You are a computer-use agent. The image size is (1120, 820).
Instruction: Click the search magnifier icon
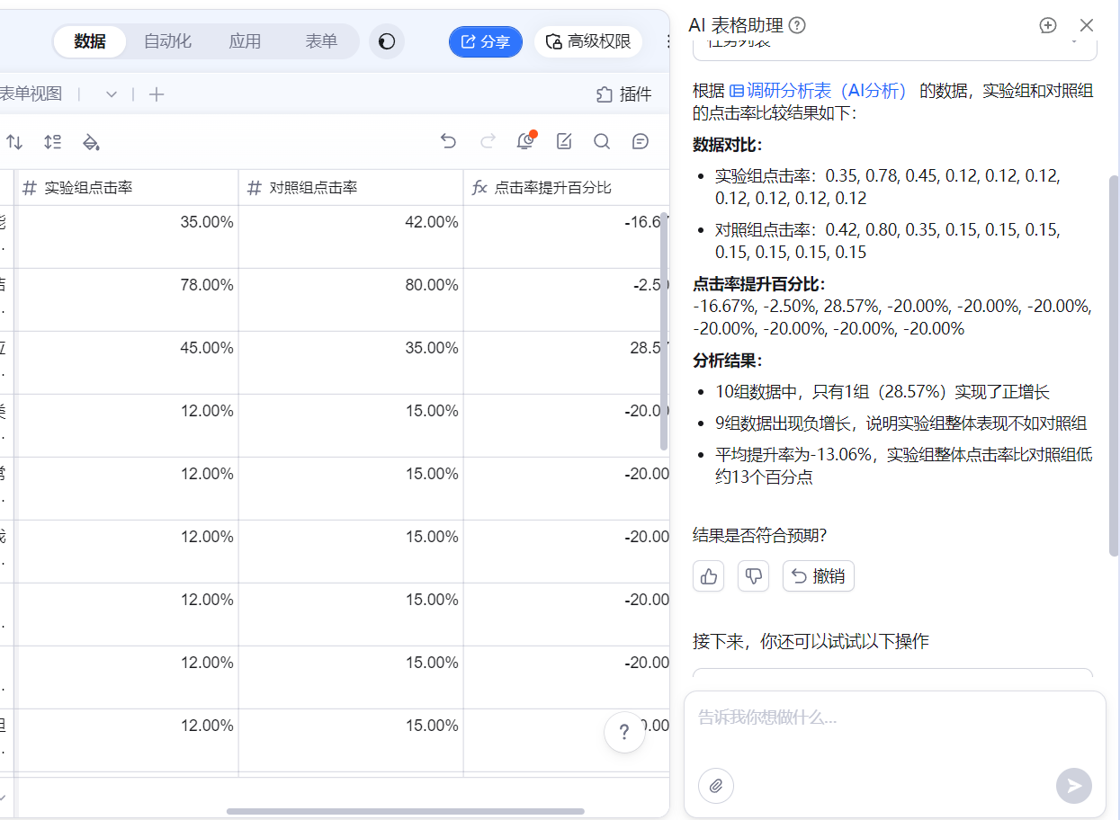602,141
